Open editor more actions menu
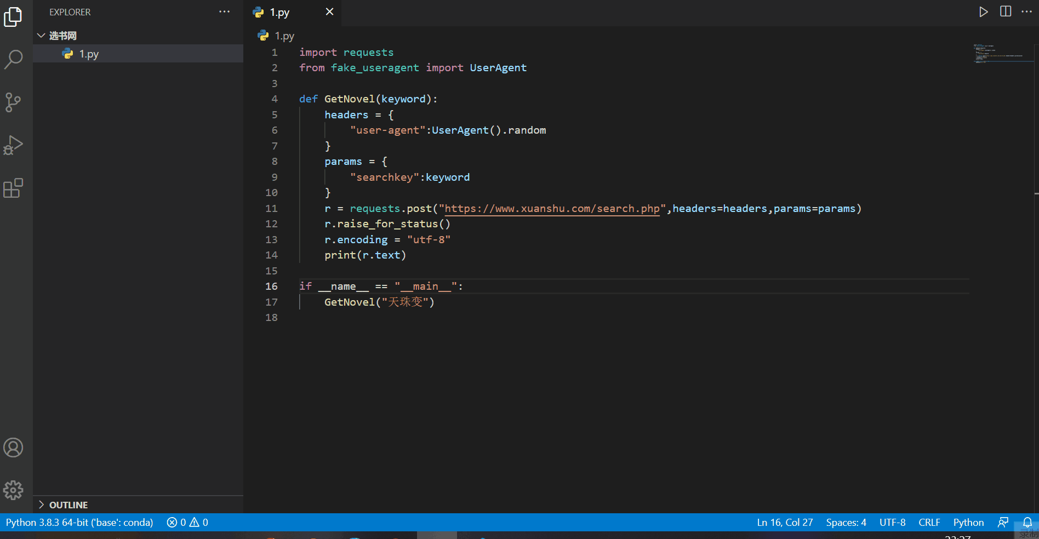Viewport: 1039px width, 539px height. (1026, 12)
